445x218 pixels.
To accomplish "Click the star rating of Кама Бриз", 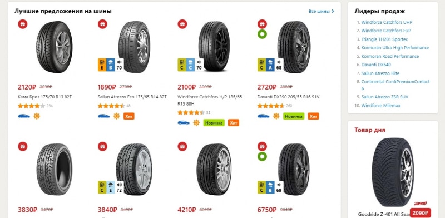I will pos(32,106).
